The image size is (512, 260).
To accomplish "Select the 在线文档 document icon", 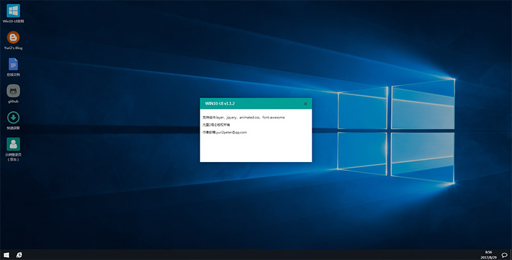I will point(13,64).
